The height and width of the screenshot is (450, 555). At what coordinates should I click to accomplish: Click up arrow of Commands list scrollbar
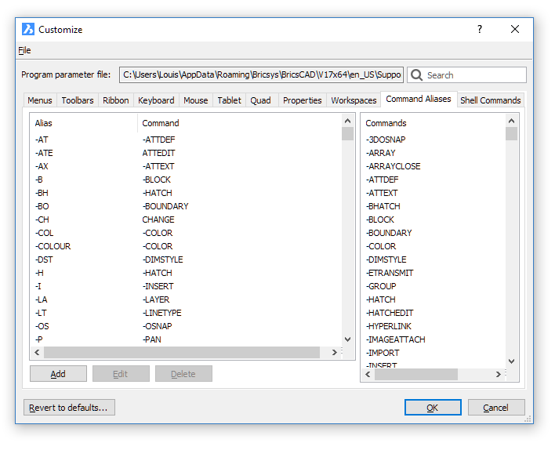tap(511, 120)
